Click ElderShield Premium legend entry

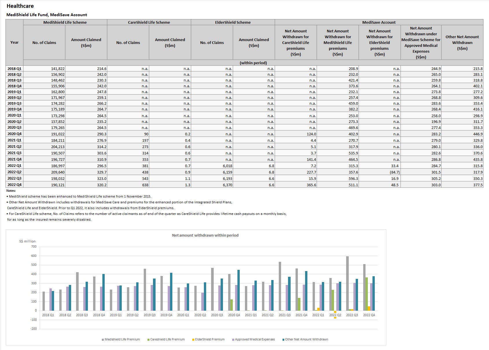point(208,339)
